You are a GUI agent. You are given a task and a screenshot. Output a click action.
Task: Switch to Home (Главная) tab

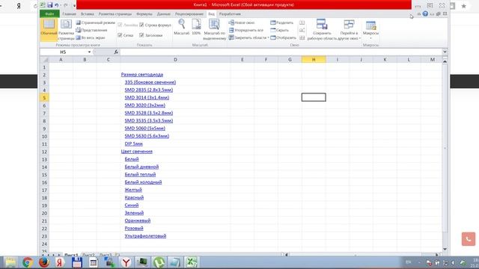tap(69, 14)
